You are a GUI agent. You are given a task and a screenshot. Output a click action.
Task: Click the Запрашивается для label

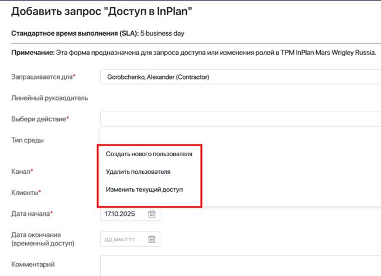[x=43, y=77]
